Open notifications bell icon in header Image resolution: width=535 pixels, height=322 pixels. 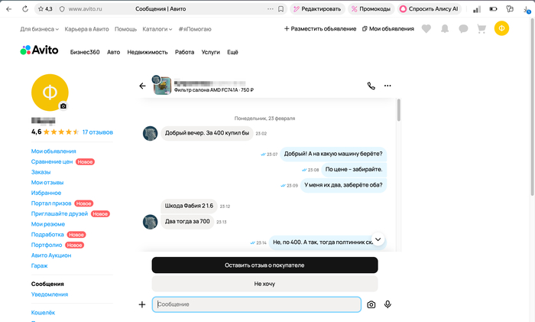[x=445, y=28]
